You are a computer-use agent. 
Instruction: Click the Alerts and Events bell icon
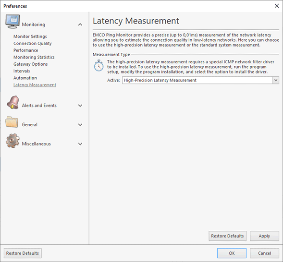tap(12, 102)
